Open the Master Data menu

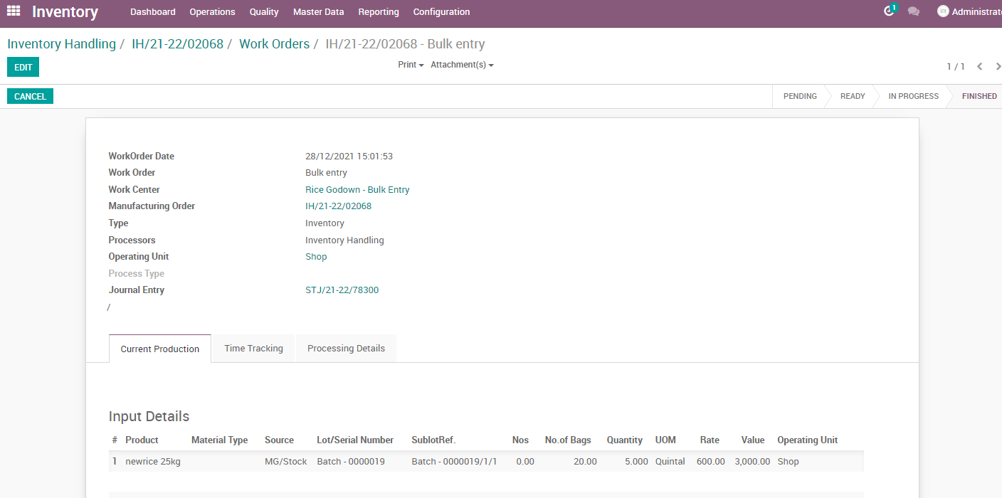tap(318, 11)
